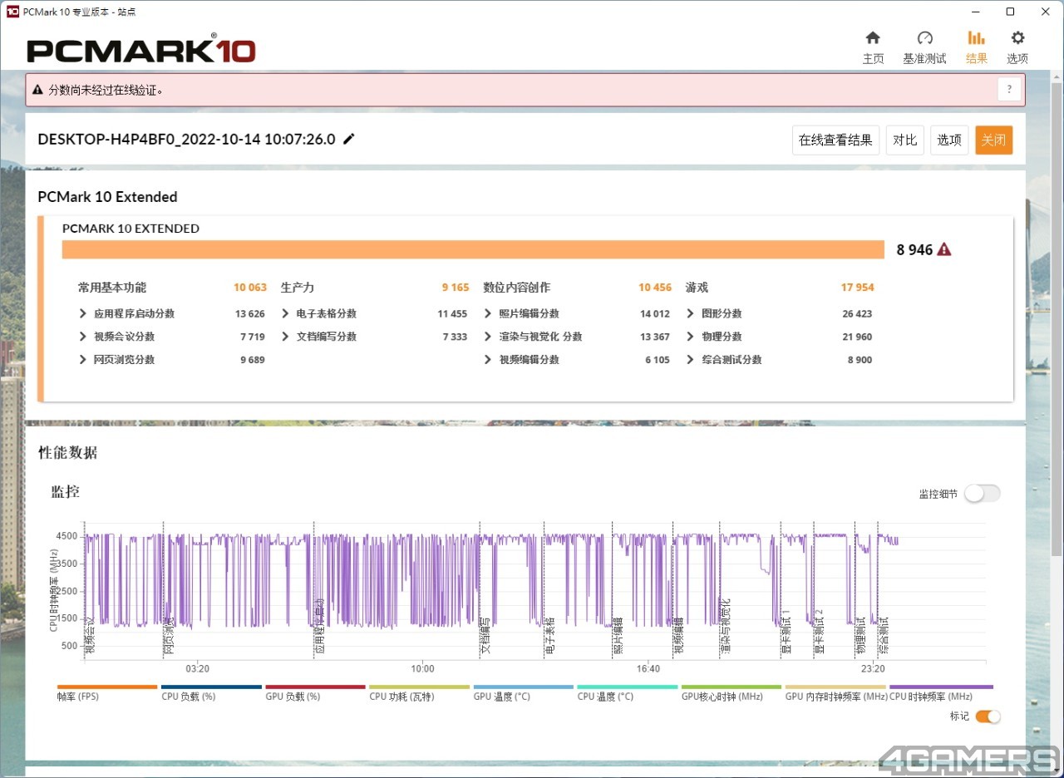
Task: Click the red warning icon beside 8 946
Action: coord(944,249)
